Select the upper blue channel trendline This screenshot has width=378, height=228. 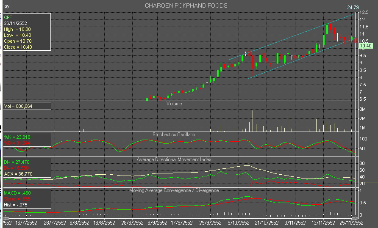(x=290, y=37)
